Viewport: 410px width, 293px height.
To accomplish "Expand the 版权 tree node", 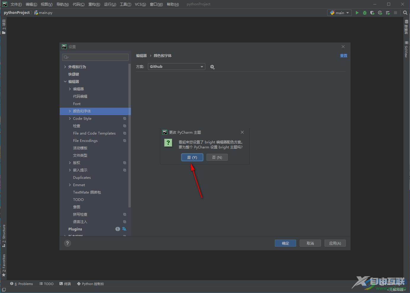I will (x=70, y=163).
